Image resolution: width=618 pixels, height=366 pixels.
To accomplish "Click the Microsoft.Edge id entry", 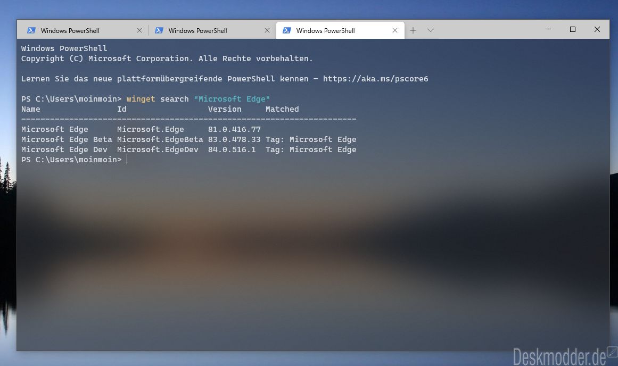I will pos(151,129).
